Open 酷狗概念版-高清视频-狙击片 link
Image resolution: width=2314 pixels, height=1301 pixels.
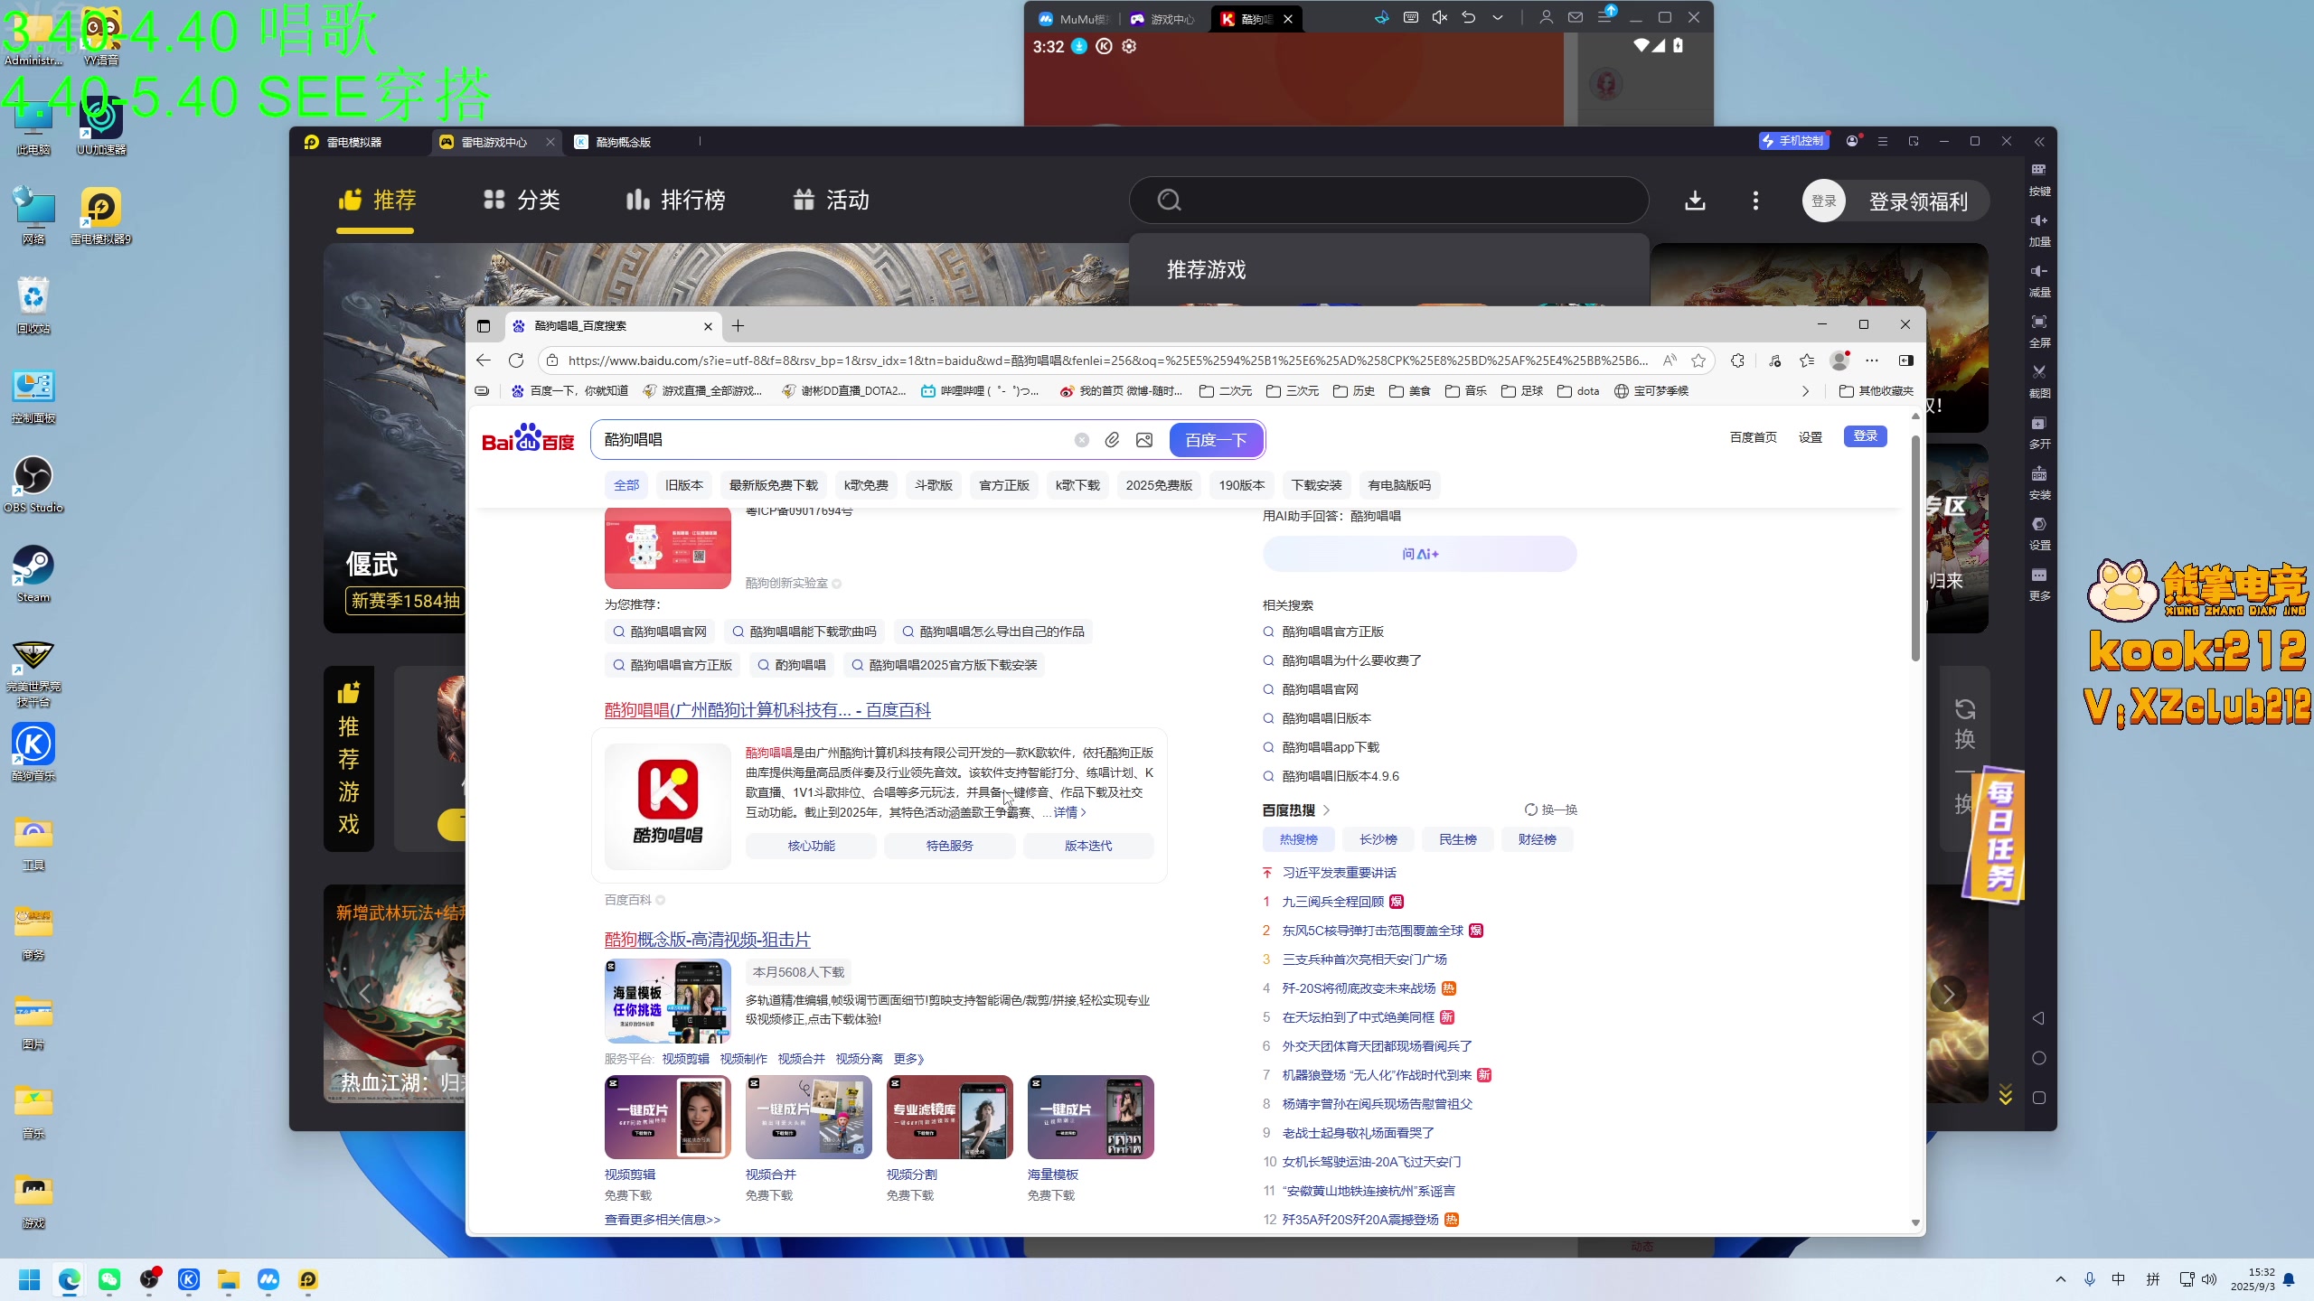click(x=708, y=940)
